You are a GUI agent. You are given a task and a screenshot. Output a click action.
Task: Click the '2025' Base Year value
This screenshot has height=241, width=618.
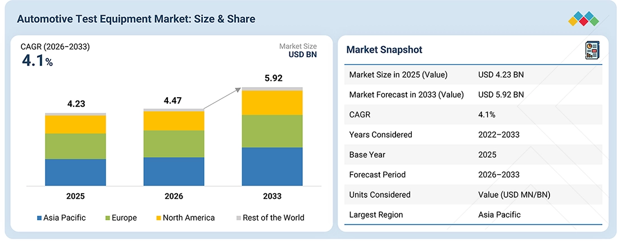click(x=487, y=154)
